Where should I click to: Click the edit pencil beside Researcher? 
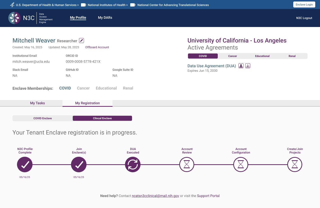click(x=81, y=40)
